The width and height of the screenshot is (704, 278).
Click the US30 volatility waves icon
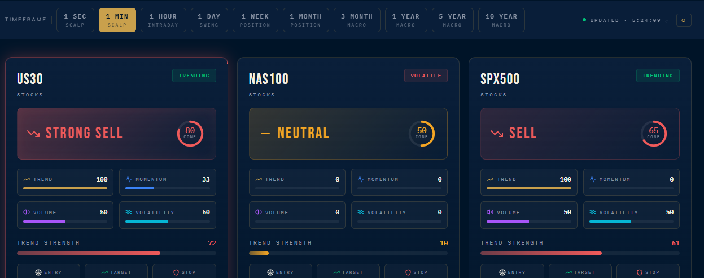point(129,213)
